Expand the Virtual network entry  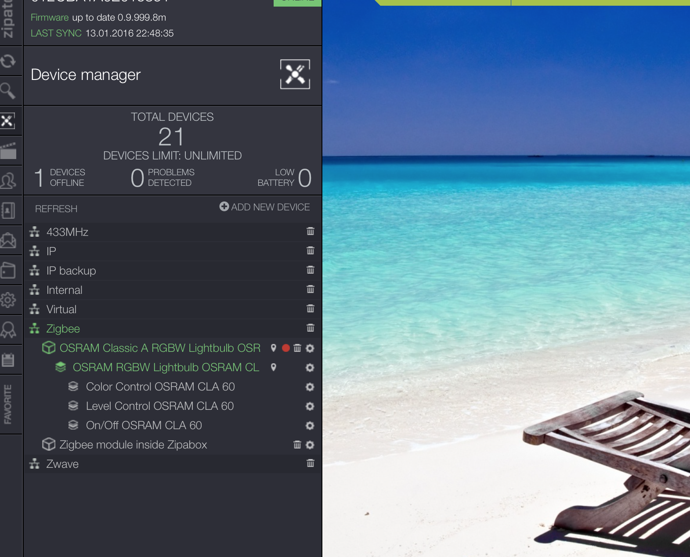coord(61,309)
